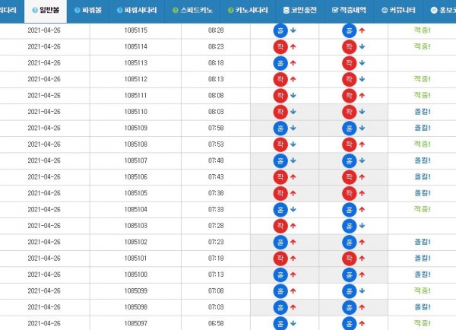Click right blue 홀 badge in row 1085109
The image size is (456, 330).
click(x=350, y=129)
